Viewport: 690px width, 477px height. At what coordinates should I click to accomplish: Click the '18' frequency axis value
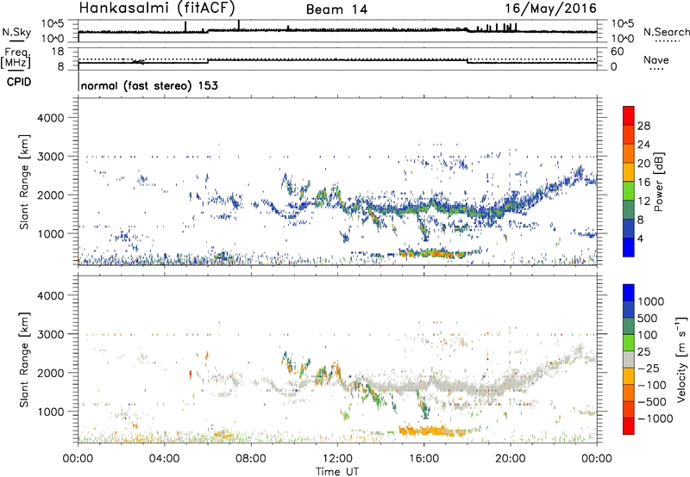pyautogui.click(x=58, y=52)
